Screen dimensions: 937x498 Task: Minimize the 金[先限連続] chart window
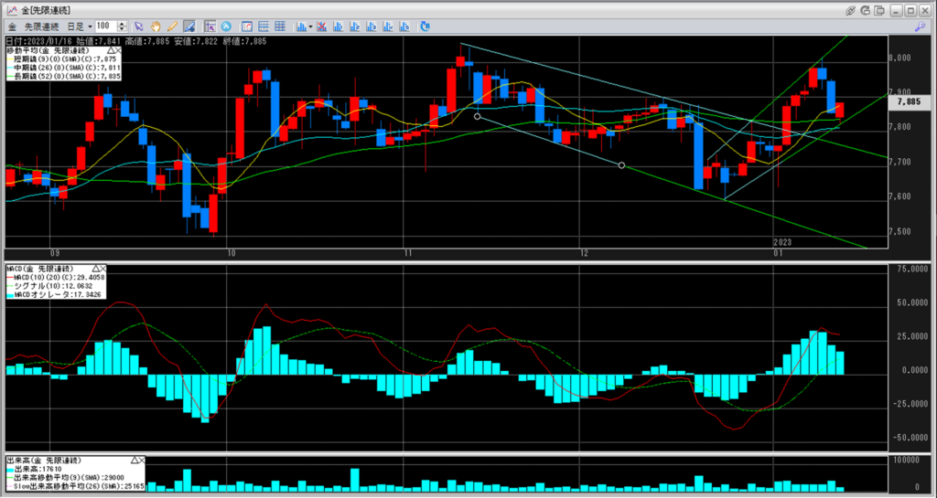point(896,10)
